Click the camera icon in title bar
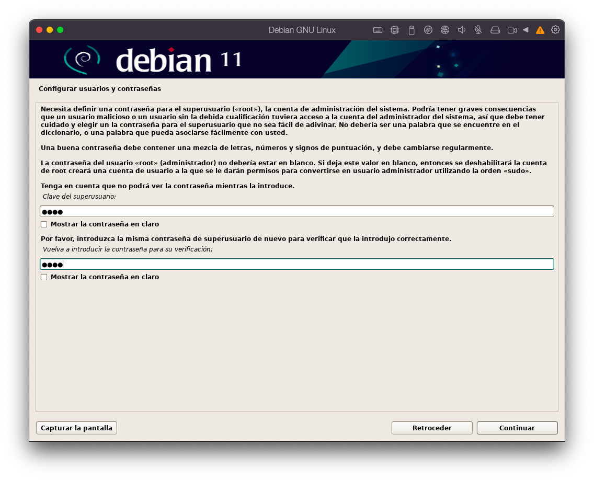Image resolution: width=594 pixels, height=480 pixels. [x=512, y=30]
